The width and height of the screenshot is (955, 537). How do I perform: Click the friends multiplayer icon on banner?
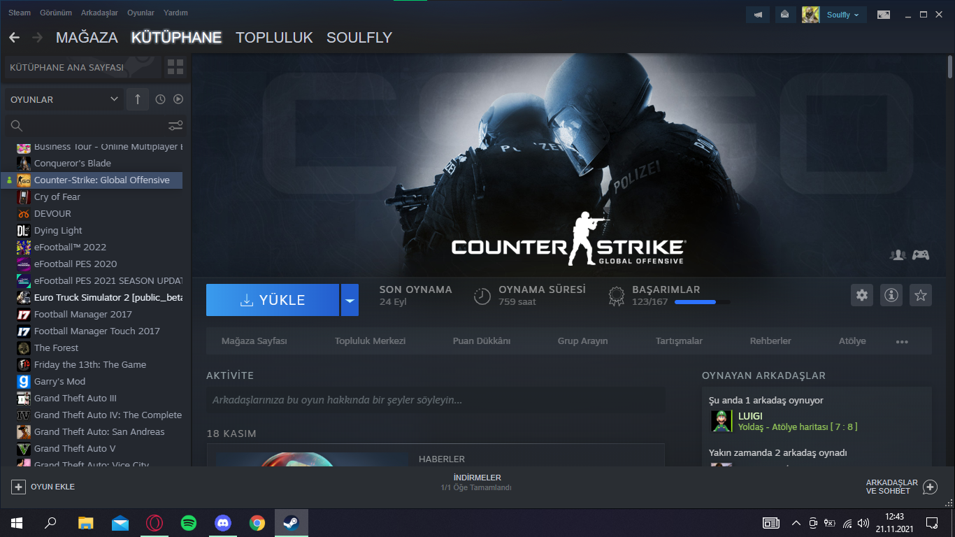pos(898,255)
